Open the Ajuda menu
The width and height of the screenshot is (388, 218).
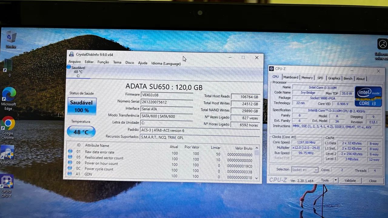click(143, 63)
